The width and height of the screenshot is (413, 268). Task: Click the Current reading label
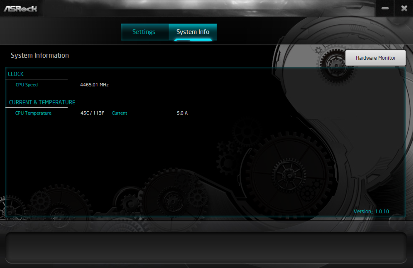[x=119, y=113]
